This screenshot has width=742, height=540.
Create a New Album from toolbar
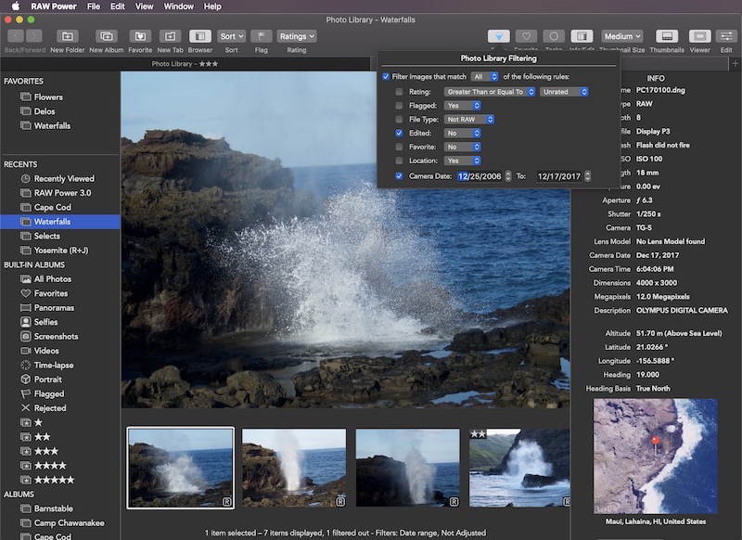[x=107, y=36]
